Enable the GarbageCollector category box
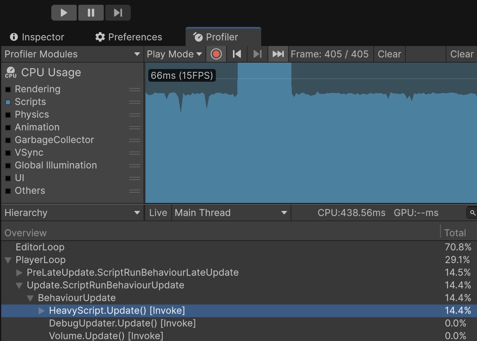Image resolution: width=477 pixels, height=341 pixels. [x=8, y=140]
